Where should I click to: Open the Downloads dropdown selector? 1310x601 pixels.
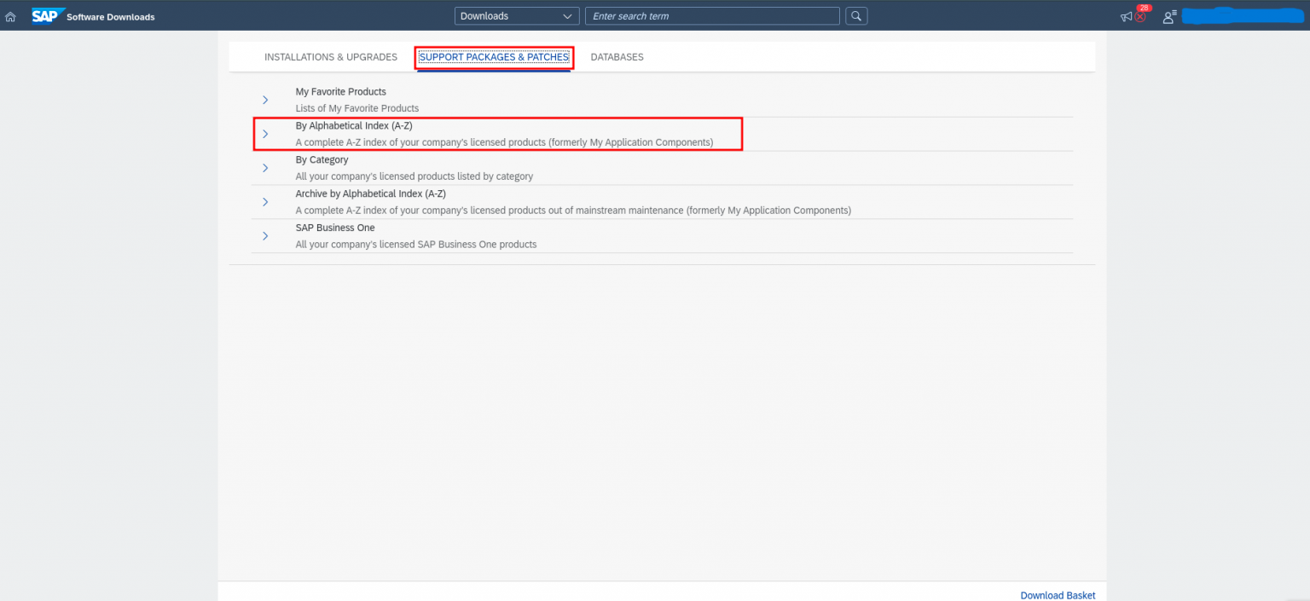[x=516, y=15]
